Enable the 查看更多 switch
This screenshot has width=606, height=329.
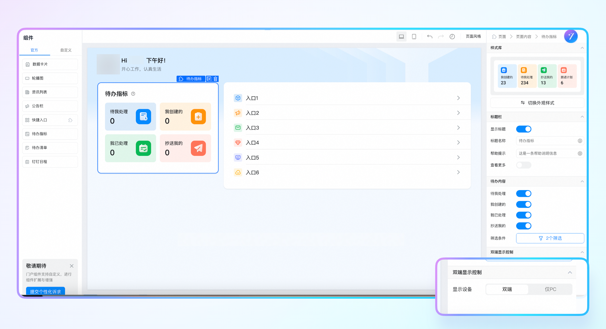(x=523, y=165)
